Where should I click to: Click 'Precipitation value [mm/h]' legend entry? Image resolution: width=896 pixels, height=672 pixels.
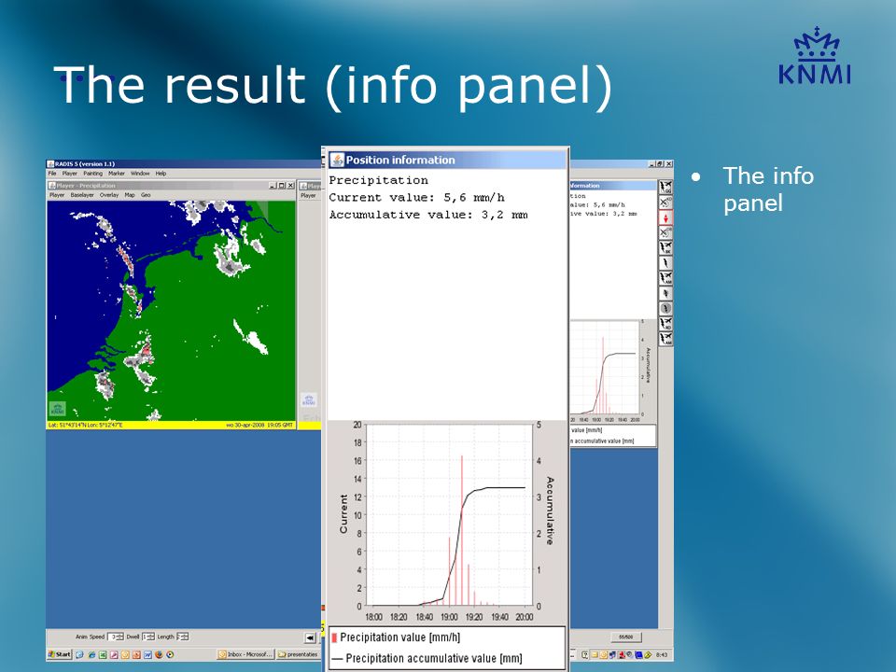[x=400, y=637]
